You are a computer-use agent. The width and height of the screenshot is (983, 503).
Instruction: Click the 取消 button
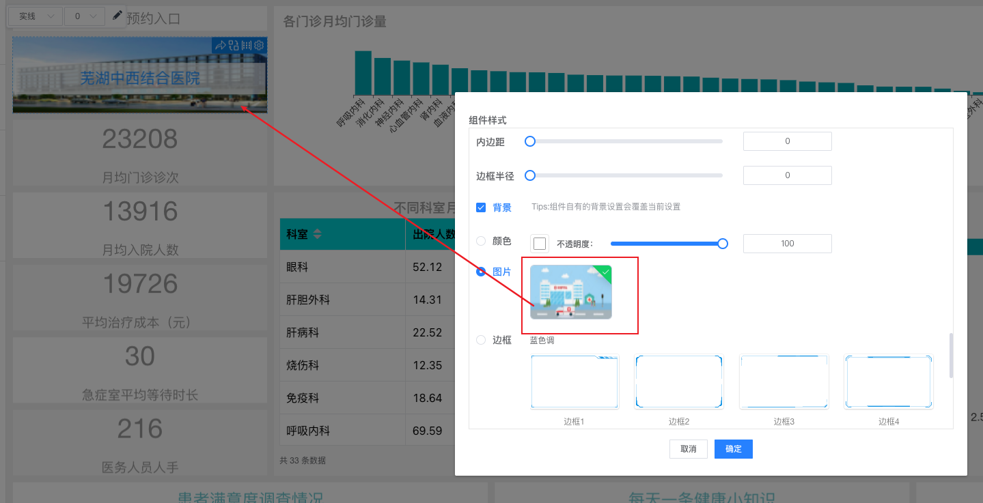pos(688,449)
